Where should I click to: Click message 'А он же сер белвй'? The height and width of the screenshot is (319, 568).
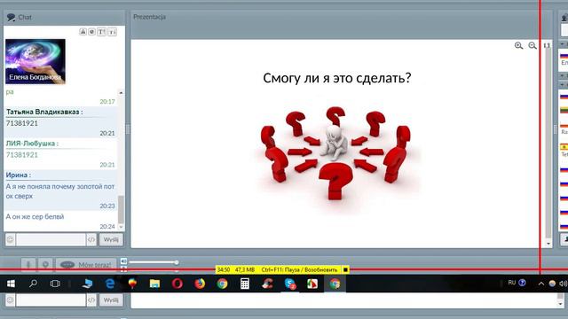(x=35, y=216)
